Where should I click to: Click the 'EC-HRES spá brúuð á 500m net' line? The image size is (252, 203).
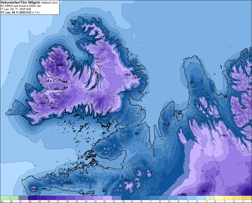(x=21, y=6)
